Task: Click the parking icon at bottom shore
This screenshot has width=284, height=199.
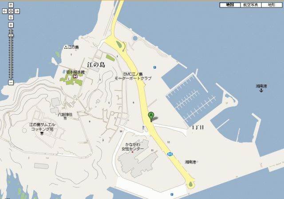Action: [x=172, y=194]
